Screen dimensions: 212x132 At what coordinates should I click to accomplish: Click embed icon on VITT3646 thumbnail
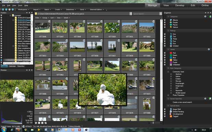49,22
